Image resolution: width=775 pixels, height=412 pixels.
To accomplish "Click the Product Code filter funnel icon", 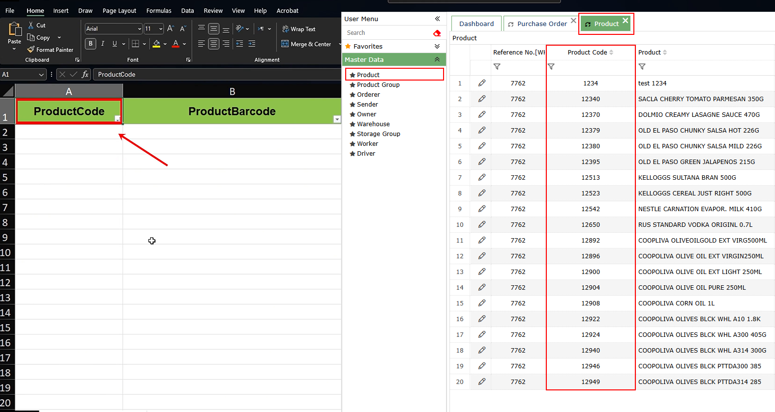I will click(x=551, y=67).
